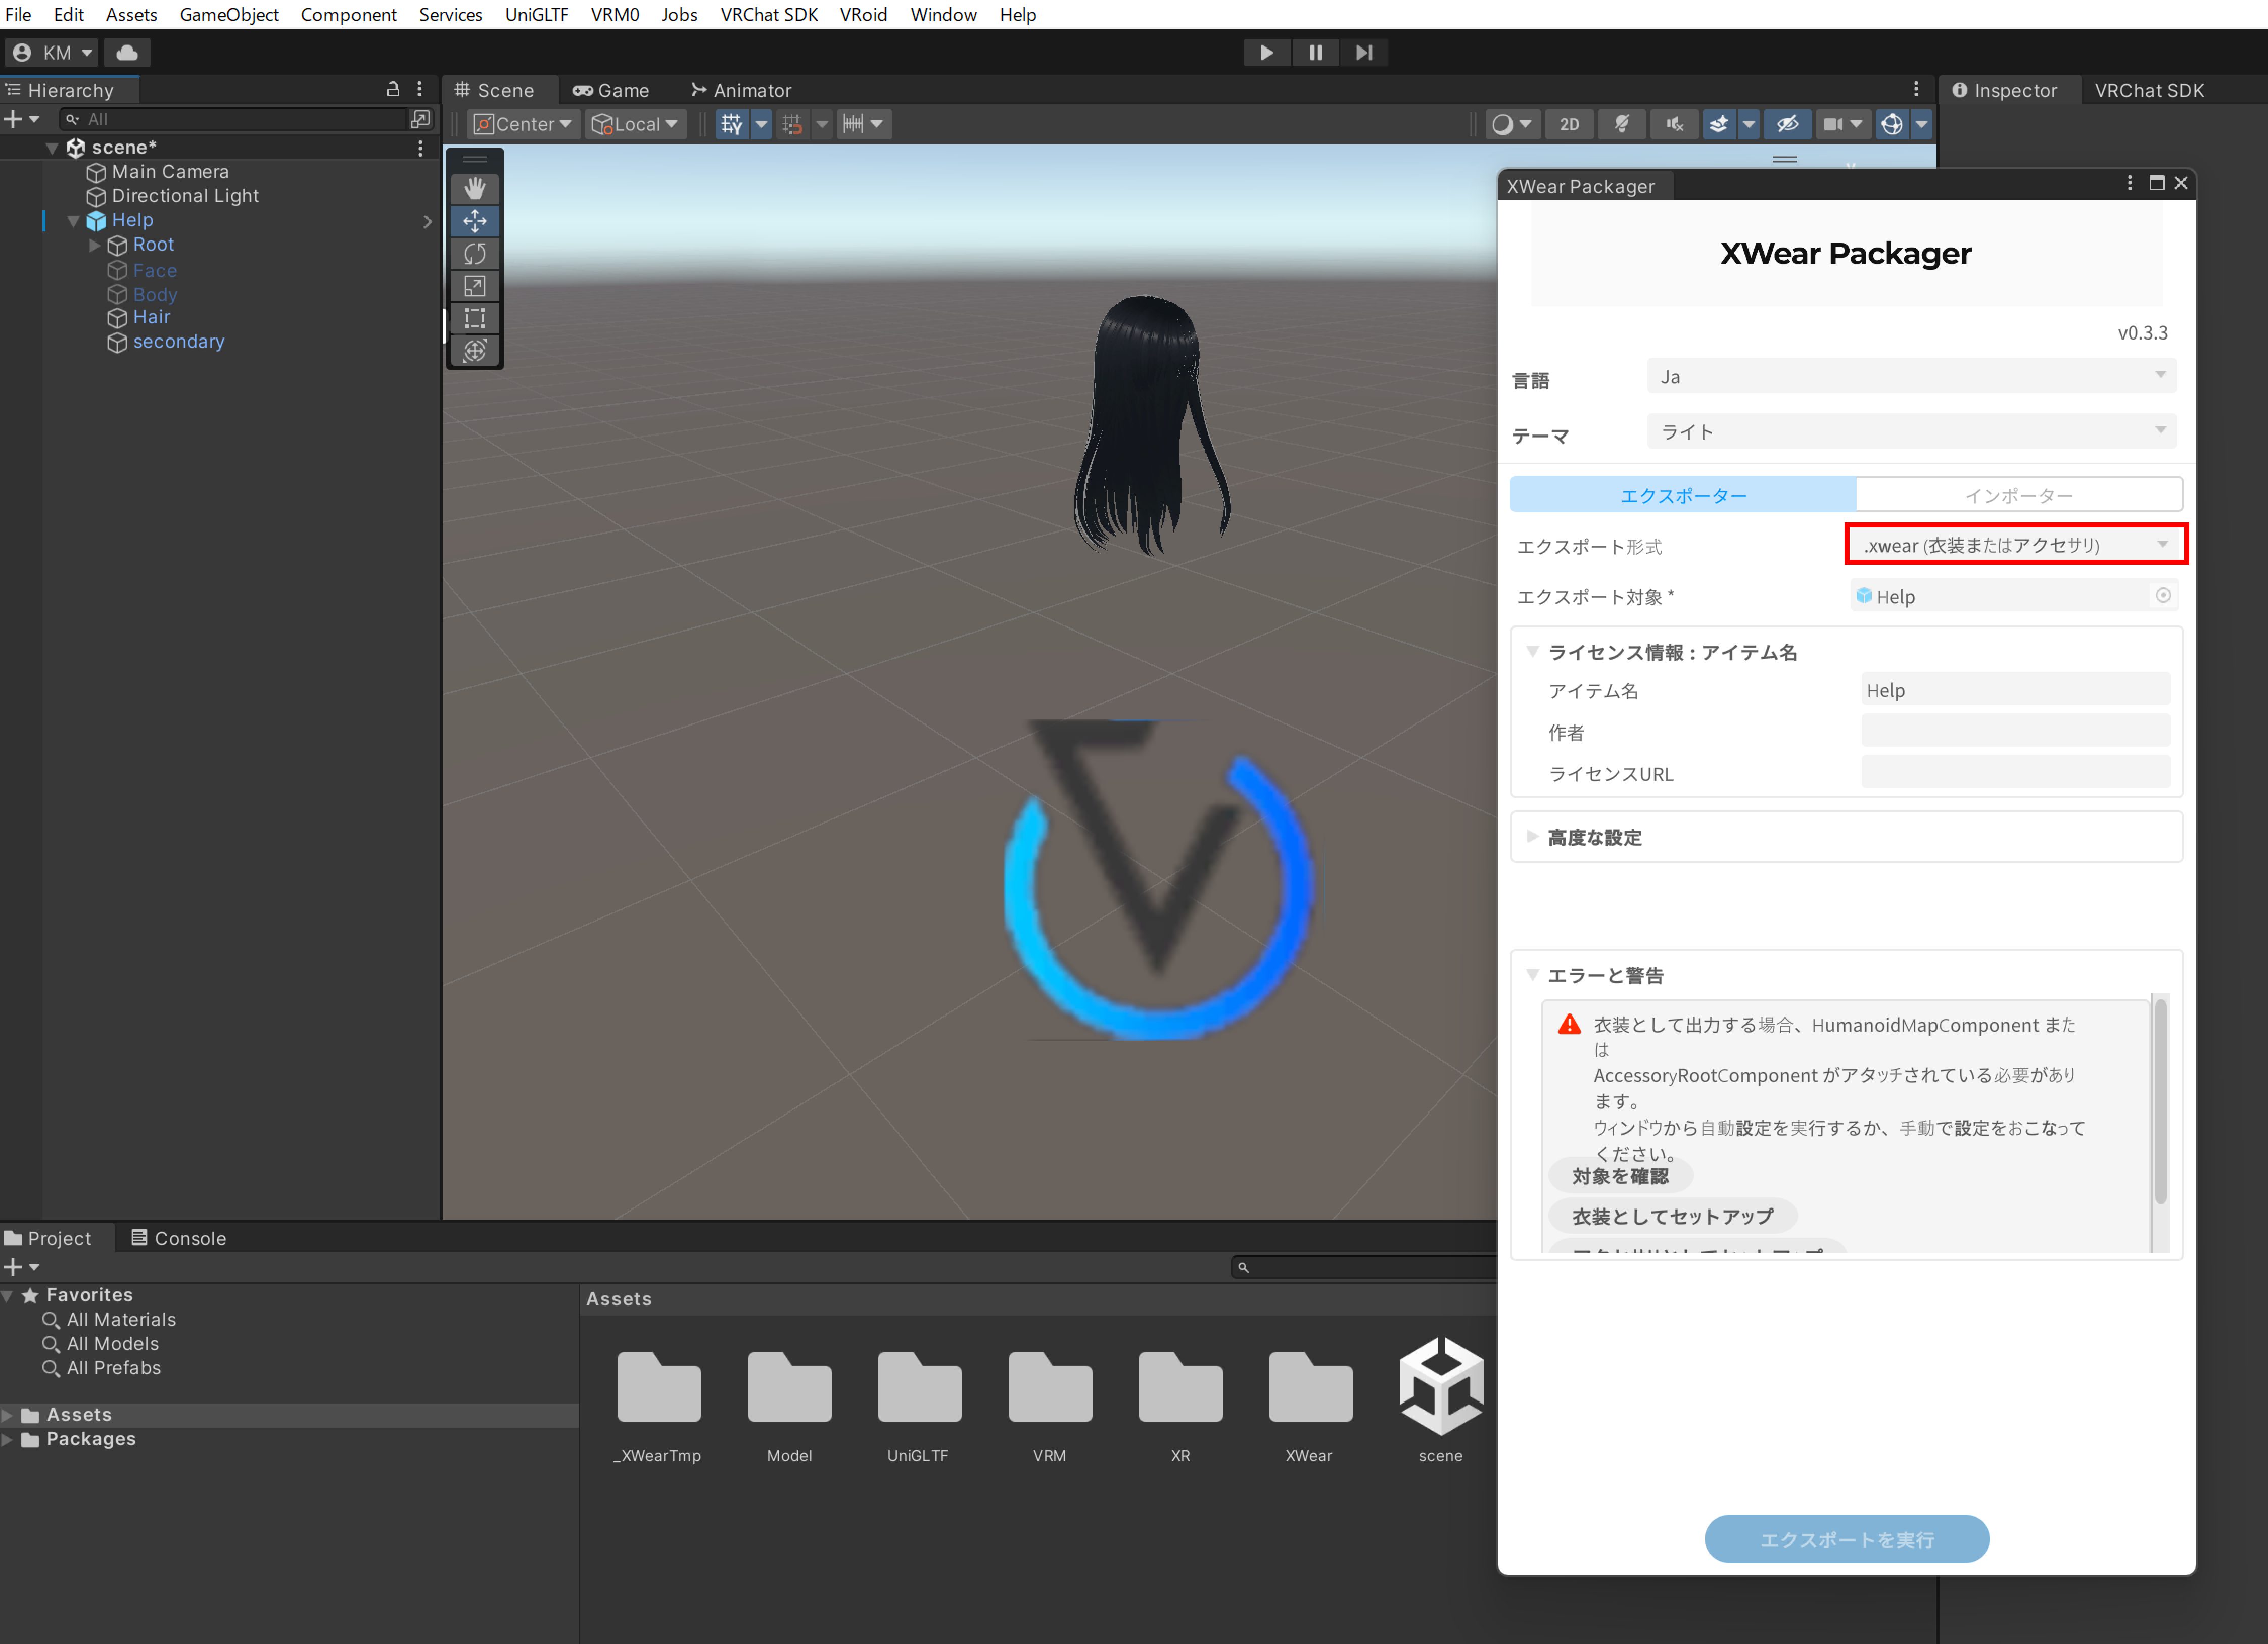The width and height of the screenshot is (2268, 1644).
Task: Open scene row options menu
Action: tap(421, 148)
